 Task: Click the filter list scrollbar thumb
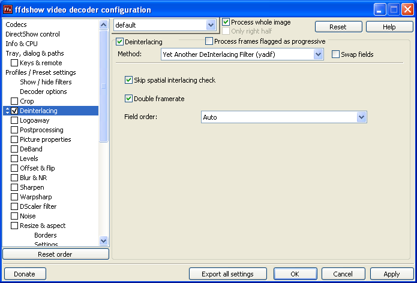pos(103,86)
